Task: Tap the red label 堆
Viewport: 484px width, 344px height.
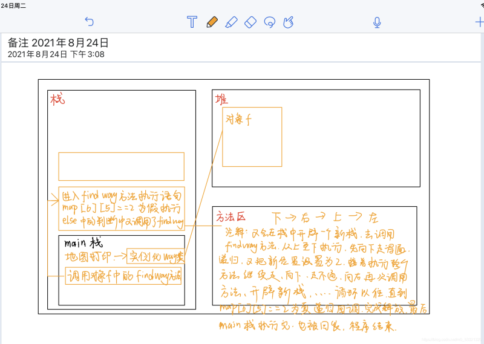Action: point(221,99)
